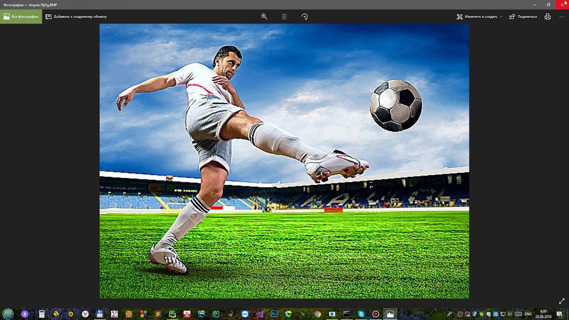569x320 pixels.
Task: Open Skype from the taskbar
Action: click(x=361, y=314)
